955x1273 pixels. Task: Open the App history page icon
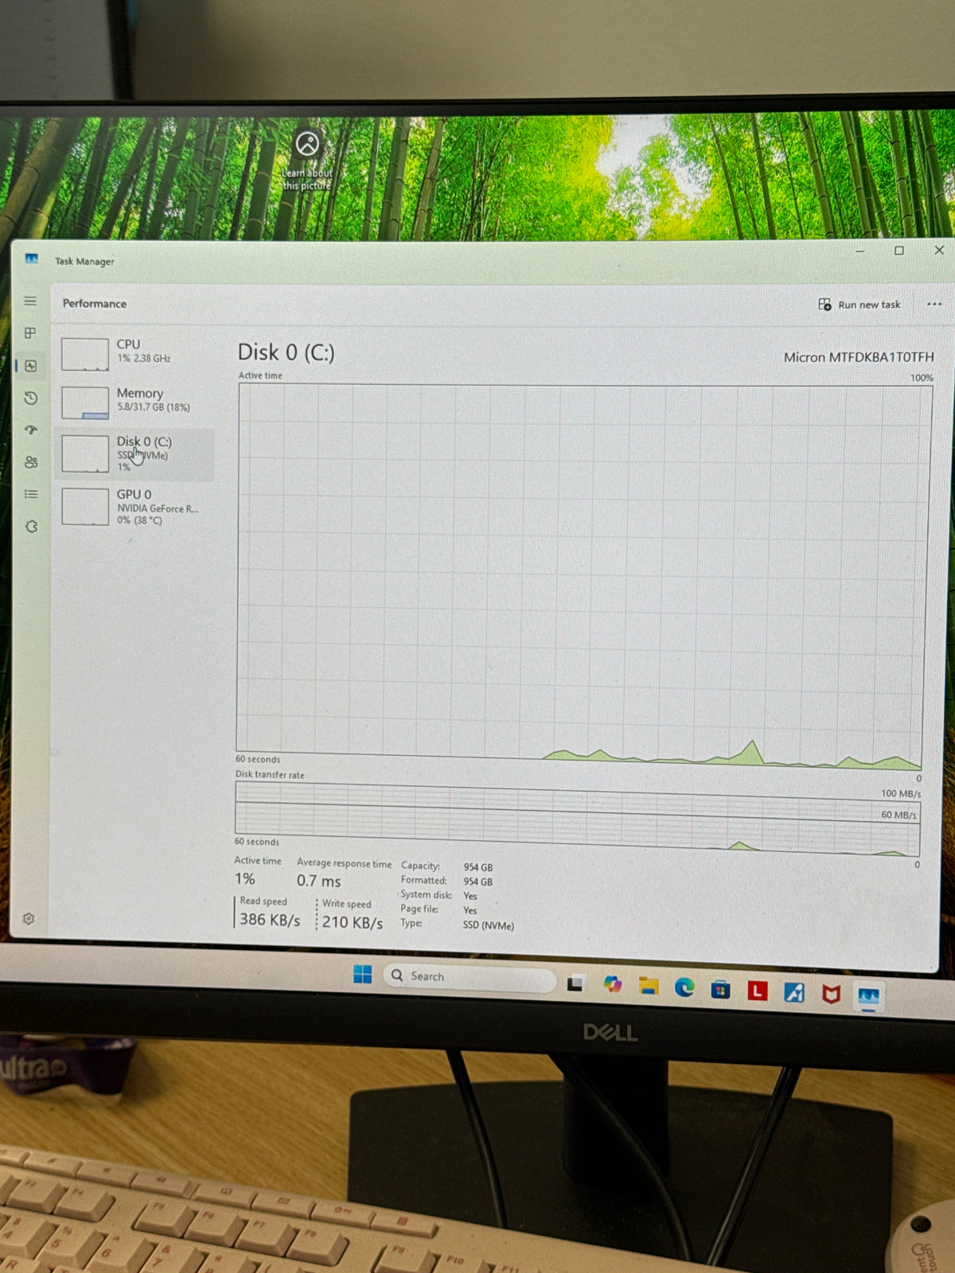[x=31, y=398]
